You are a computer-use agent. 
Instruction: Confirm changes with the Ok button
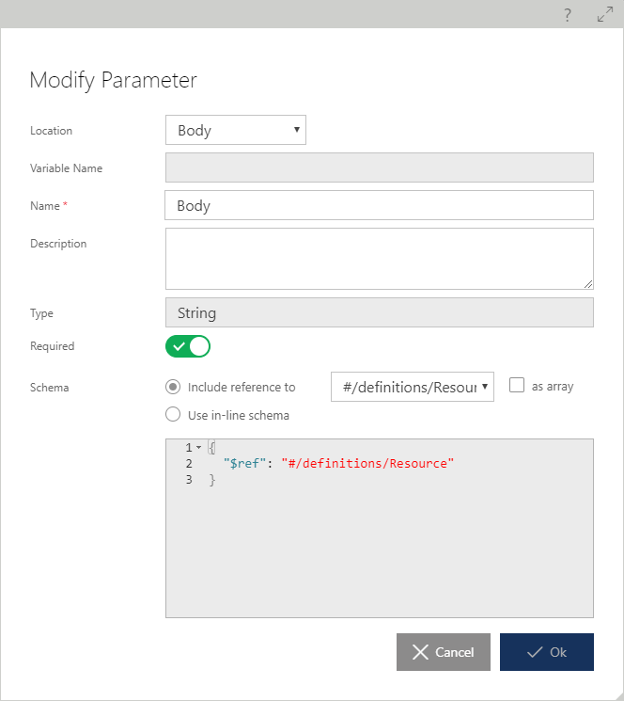click(547, 652)
